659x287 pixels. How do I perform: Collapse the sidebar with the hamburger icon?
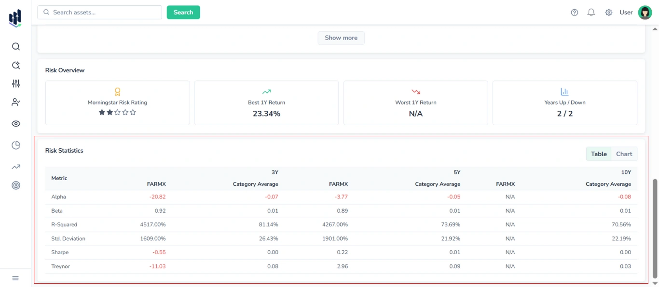(x=15, y=278)
